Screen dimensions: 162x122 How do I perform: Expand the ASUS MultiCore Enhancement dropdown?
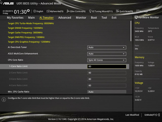click(107, 54)
